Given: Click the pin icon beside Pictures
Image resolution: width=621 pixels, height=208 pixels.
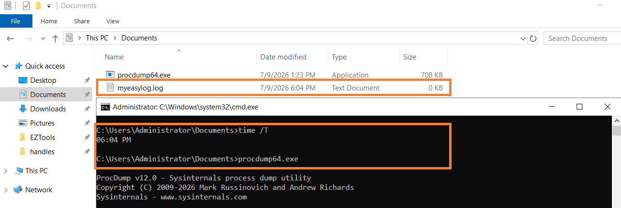Looking at the screenshot, I should [x=87, y=123].
